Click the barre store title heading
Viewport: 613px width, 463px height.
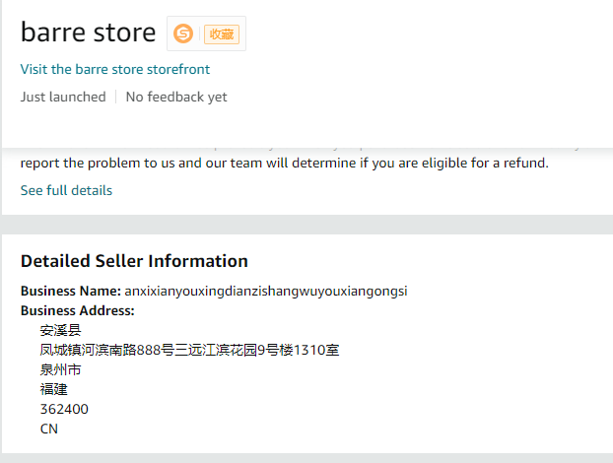88,33
